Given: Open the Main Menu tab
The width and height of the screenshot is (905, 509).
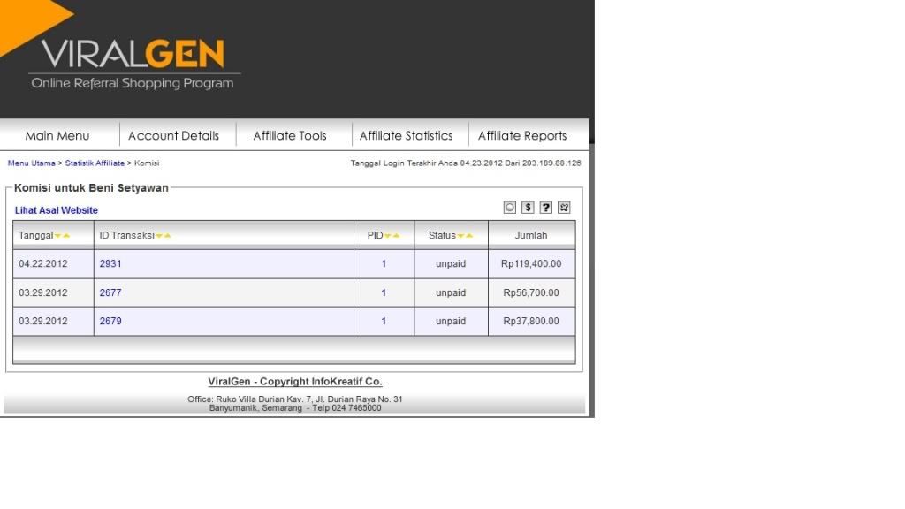Looking at the screenshot, I should tap(57, 135).
